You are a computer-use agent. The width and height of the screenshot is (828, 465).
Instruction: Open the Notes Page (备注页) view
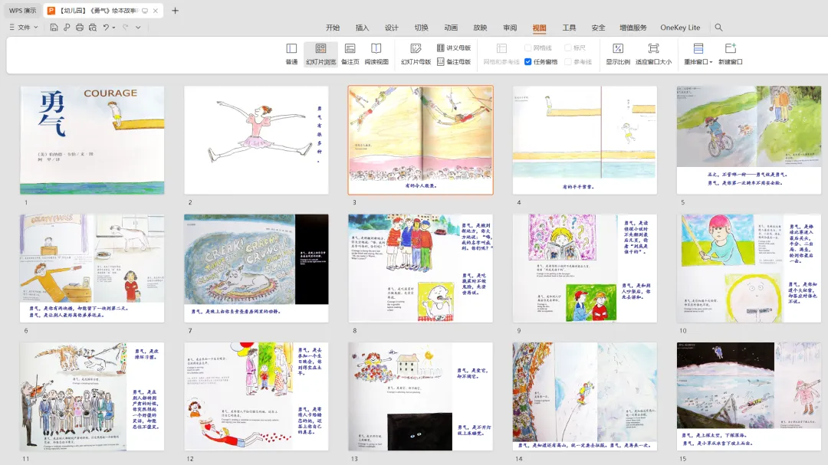click(x=350, y=54)
